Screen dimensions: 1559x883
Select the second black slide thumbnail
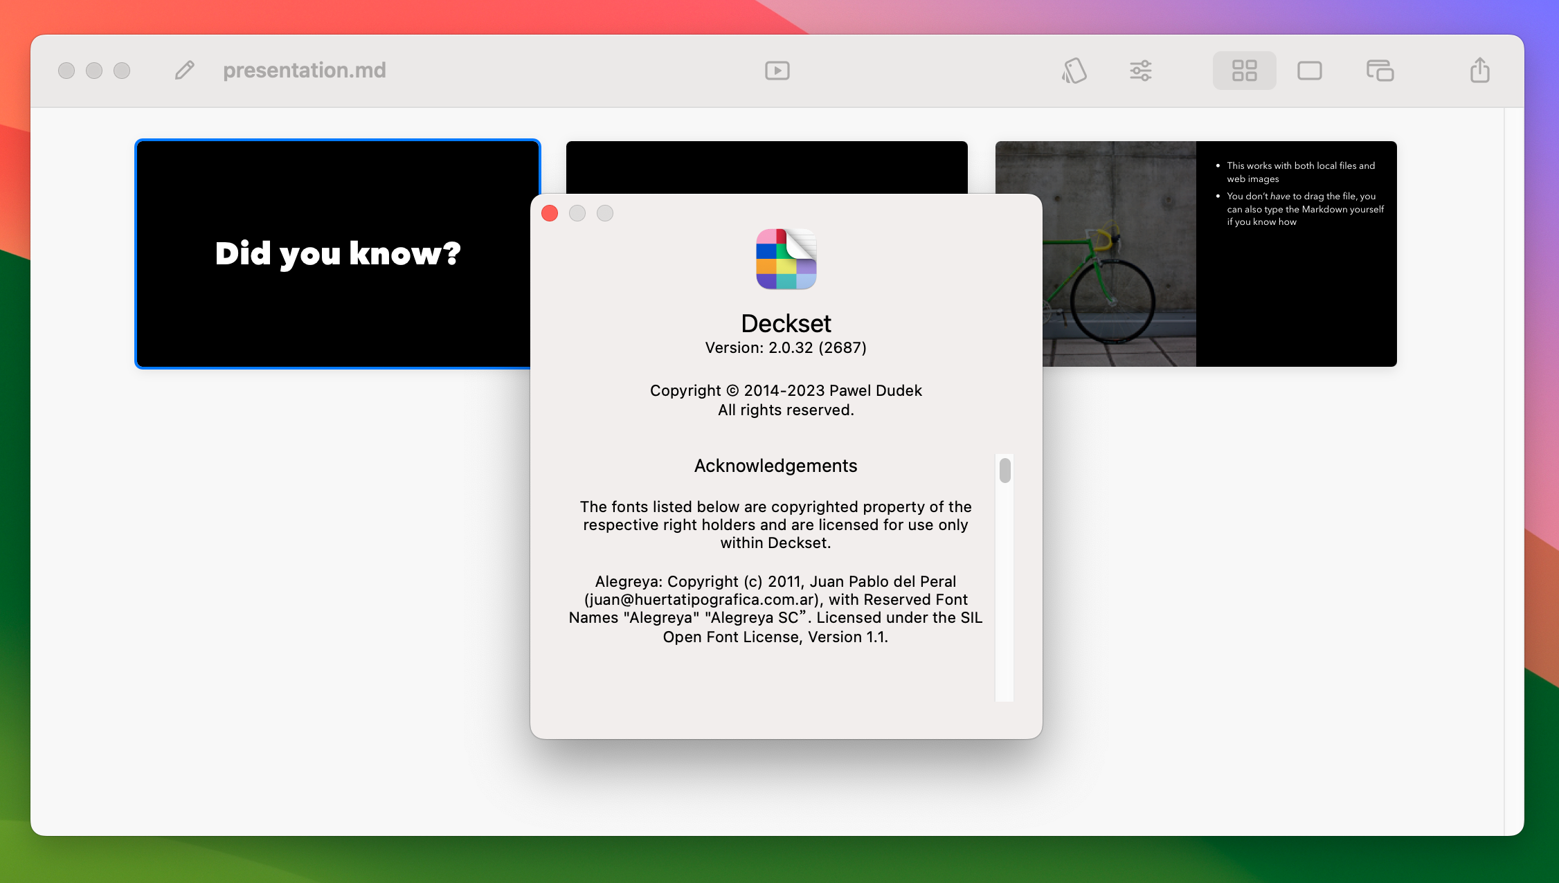[x=766, y=167]
